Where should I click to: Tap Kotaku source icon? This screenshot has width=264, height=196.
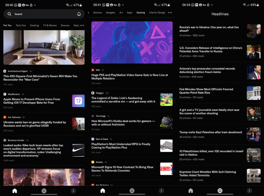[93, 162]
